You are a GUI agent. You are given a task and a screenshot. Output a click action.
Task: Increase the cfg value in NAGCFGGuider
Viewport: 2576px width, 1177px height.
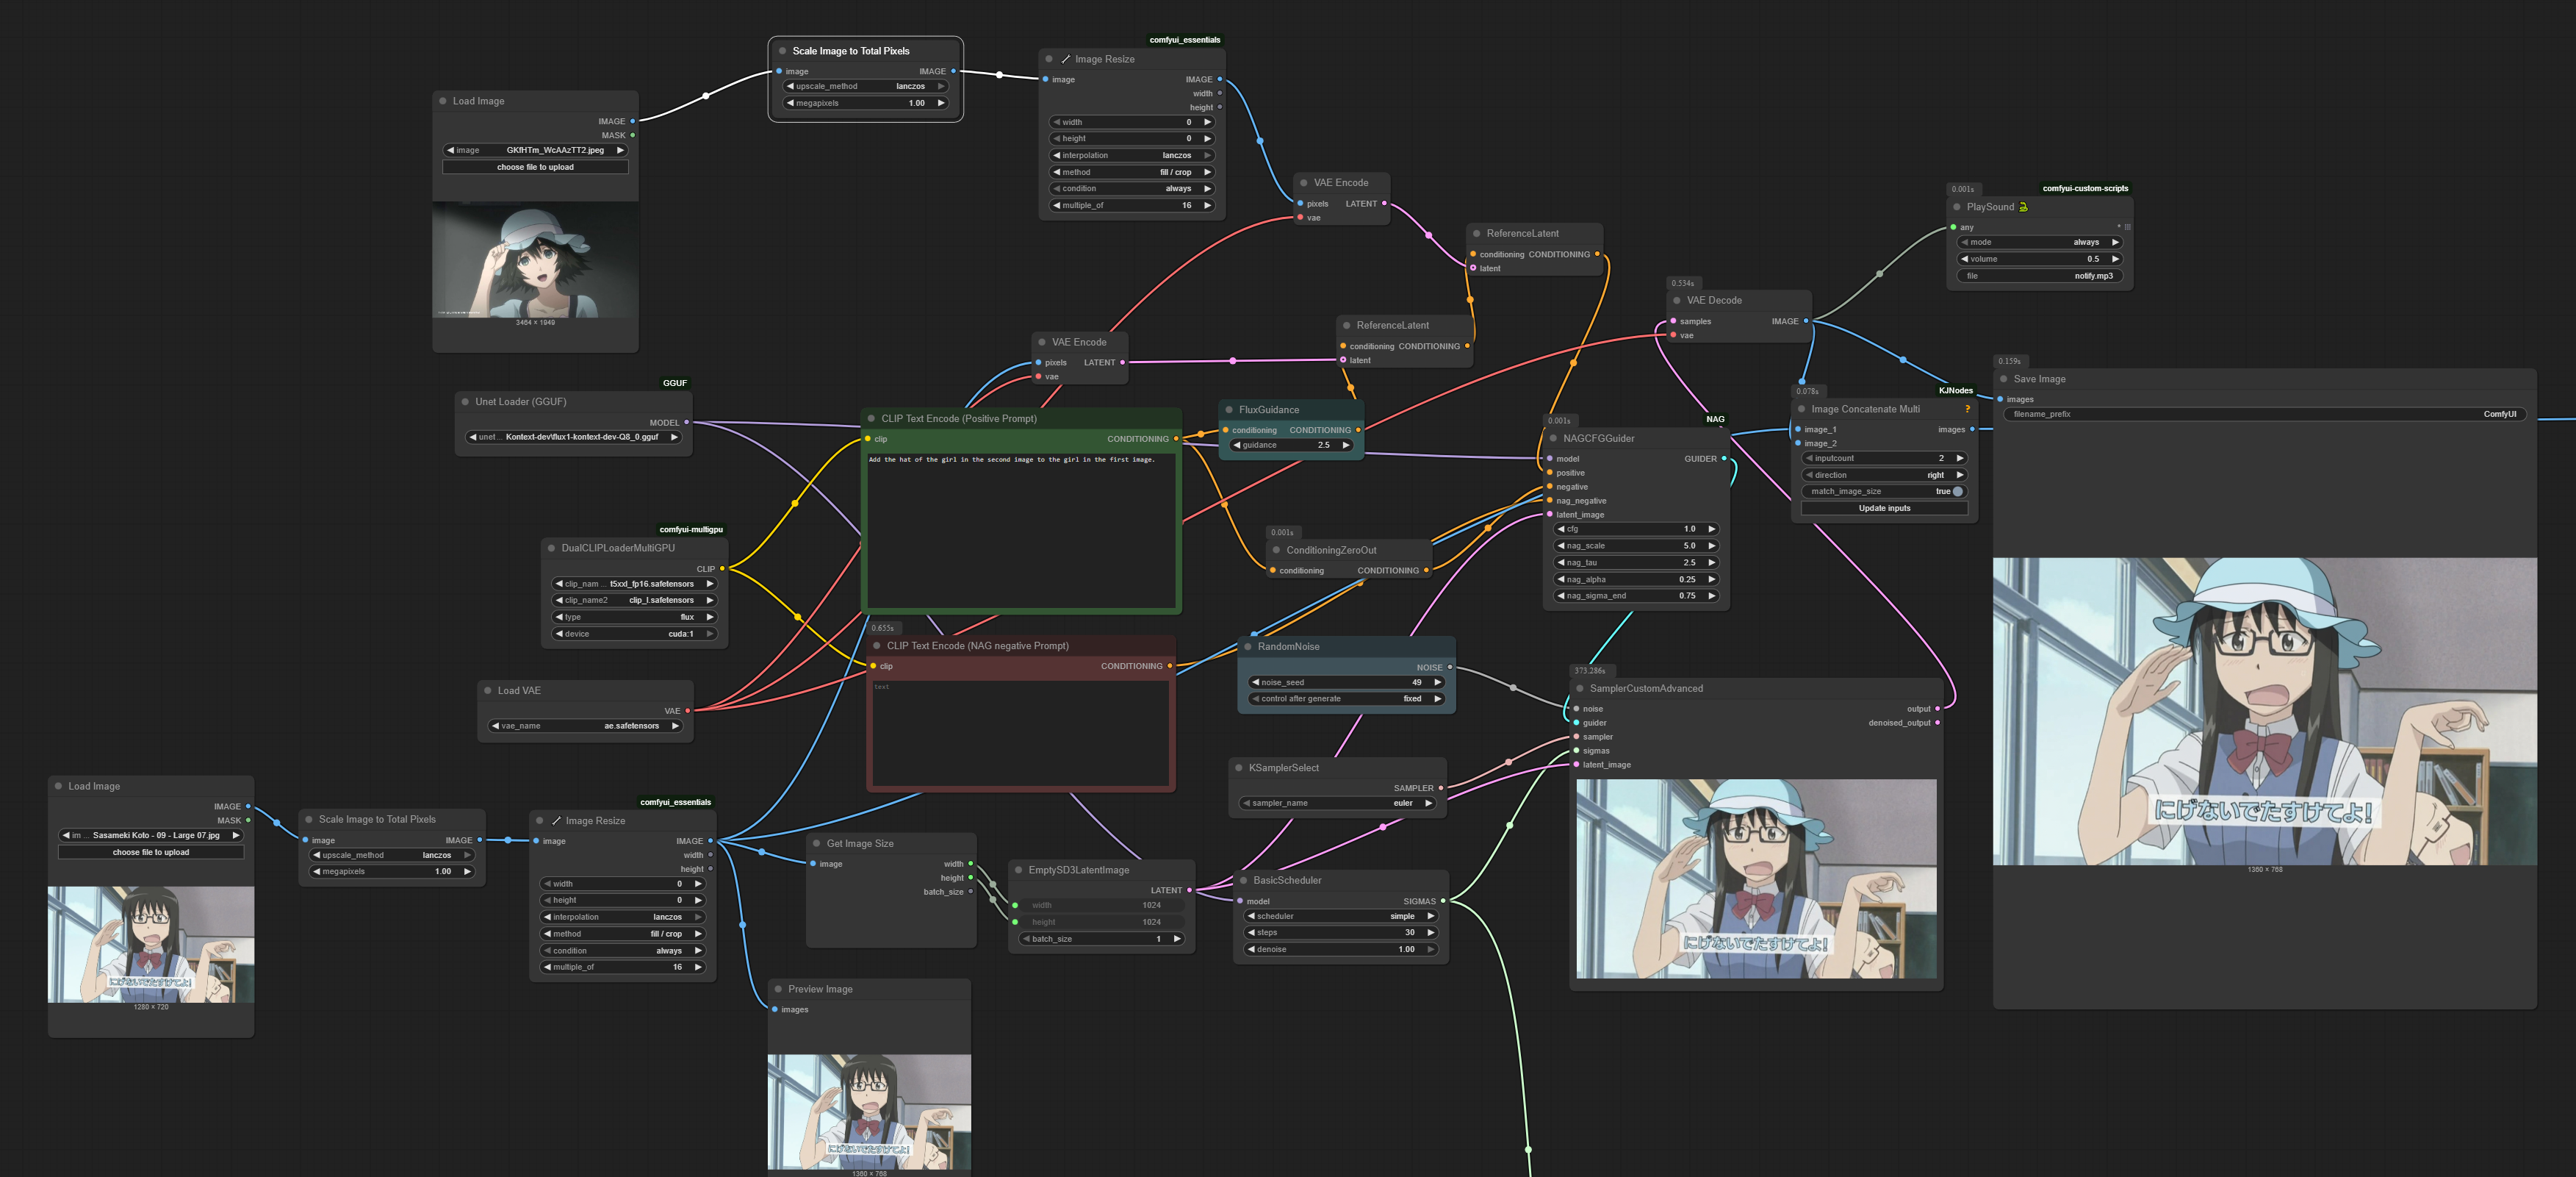(1712, 529)
